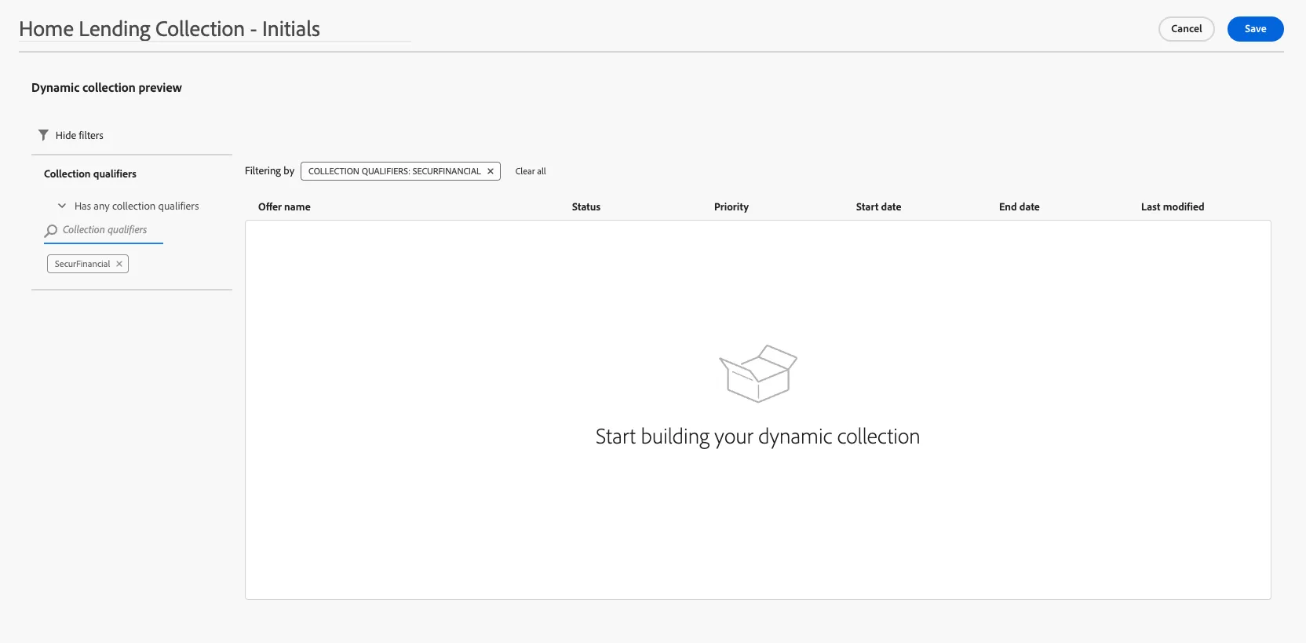Image resolution: width=1306 pixels, height=643 pixels.
Task: Collapse the 'Has any collection qualifiers' chevron
Action: 62,206
